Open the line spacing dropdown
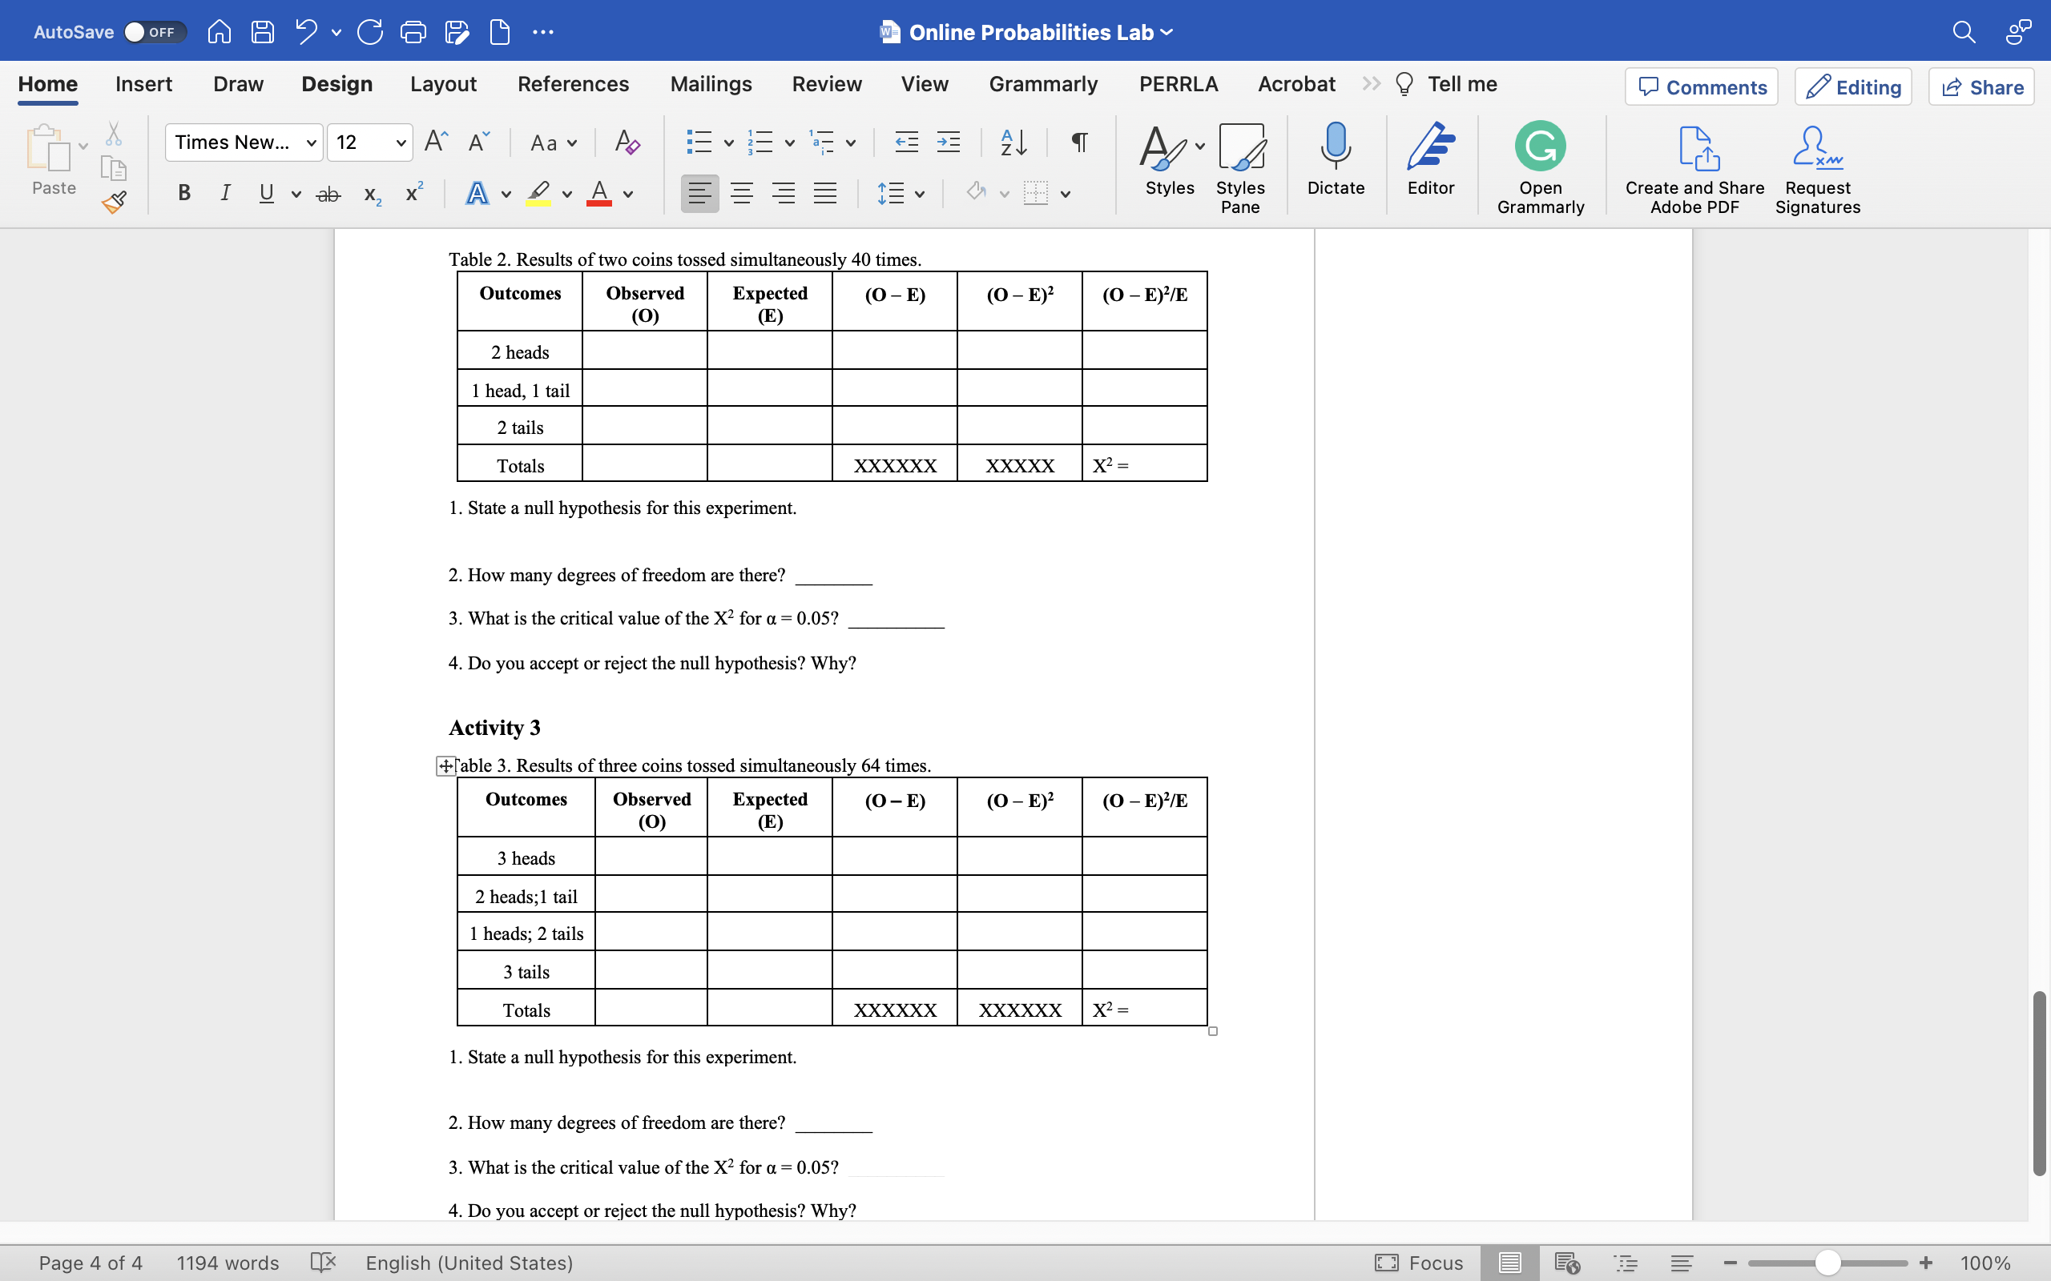This screenshot has width=2051, height=1281. coord(921,193)
